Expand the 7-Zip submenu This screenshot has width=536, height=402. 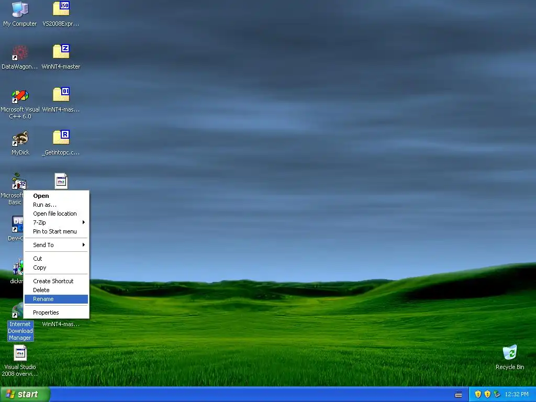point(57,222)
